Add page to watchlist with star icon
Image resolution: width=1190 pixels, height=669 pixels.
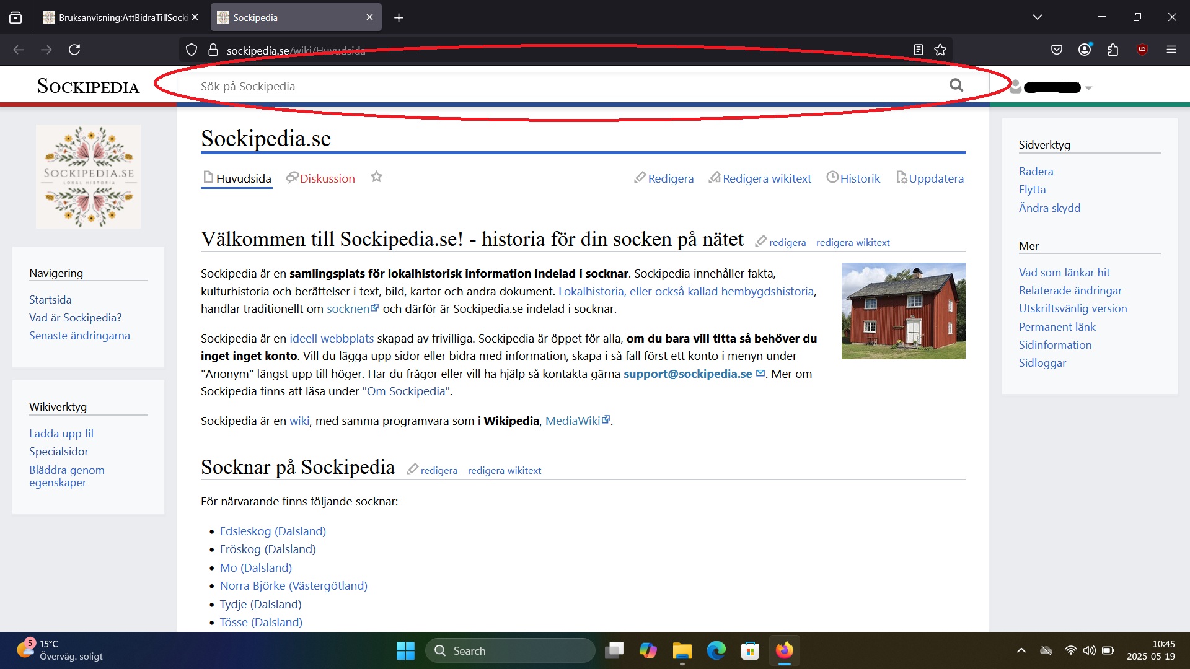tap(376, 177)
